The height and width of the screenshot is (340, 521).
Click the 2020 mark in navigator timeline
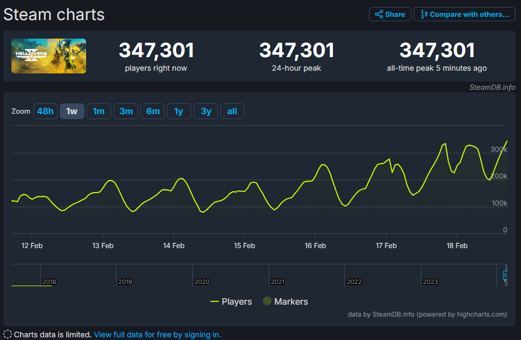pyautogui.click(x=202, y=282)
